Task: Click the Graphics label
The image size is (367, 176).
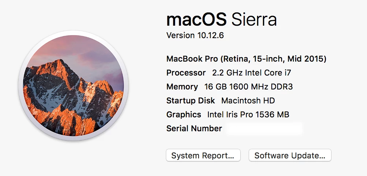Action: (x=184, y=115)
